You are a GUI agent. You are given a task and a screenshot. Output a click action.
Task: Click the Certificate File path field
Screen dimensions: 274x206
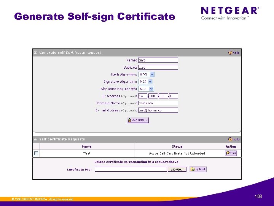click(131, 169)
